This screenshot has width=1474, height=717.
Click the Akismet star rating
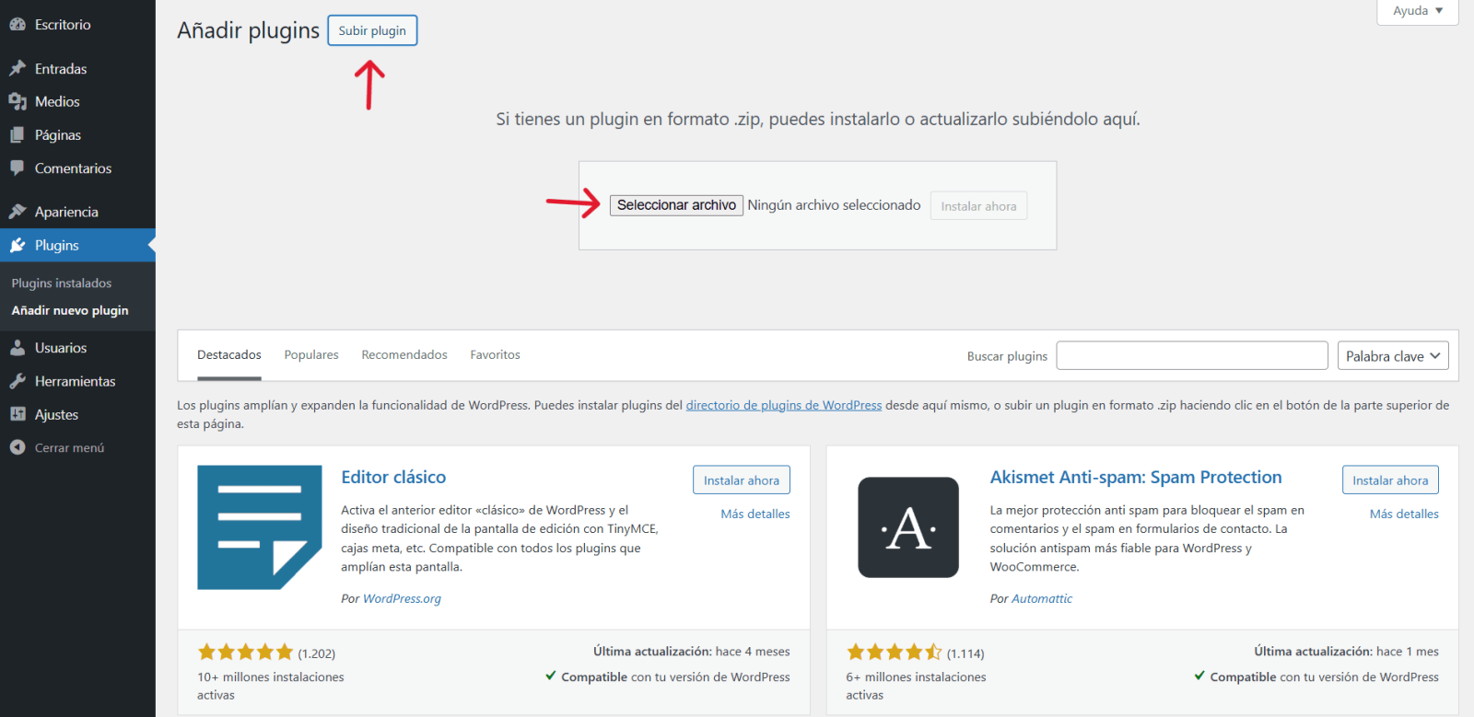pos(895,653)
